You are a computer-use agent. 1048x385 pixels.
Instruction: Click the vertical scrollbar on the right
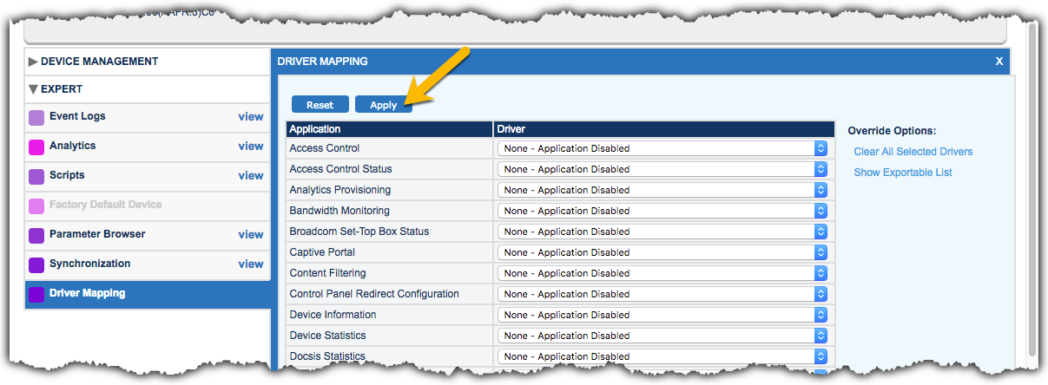point(1032,191)
